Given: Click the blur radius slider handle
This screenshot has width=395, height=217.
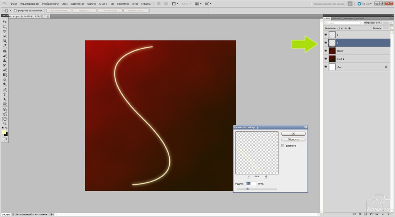Looking at the screenshot, I should click(247, 189).
